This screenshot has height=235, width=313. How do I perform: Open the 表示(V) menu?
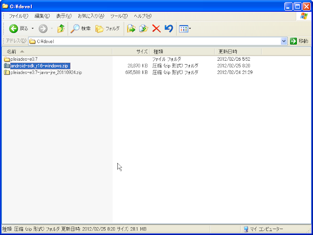pyautogui.click(x=64, y=16)
